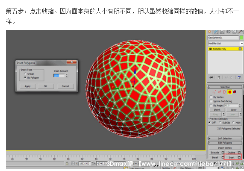Select Group inset type radio
The image size is (244, 171).
(25, 74)
